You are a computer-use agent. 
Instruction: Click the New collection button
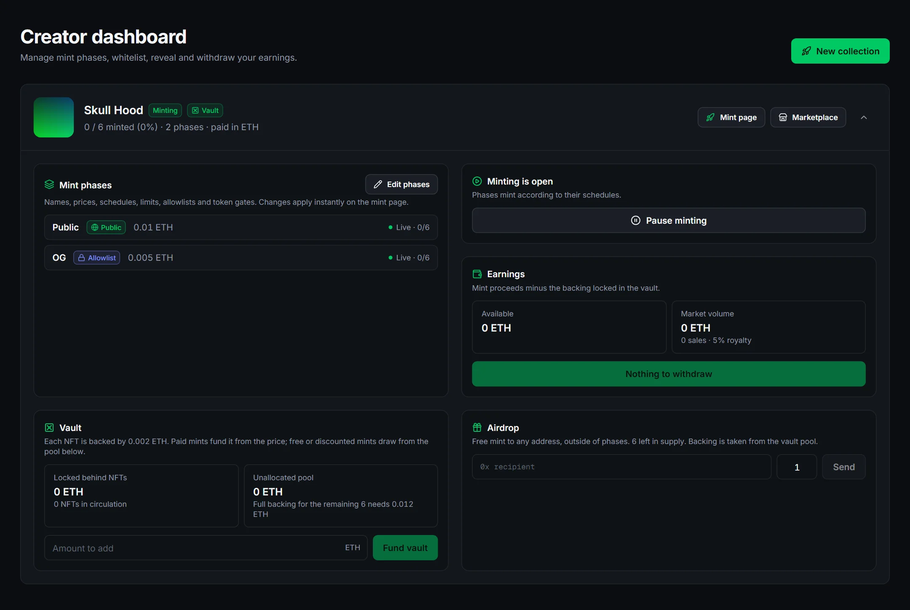pos(840,51)
